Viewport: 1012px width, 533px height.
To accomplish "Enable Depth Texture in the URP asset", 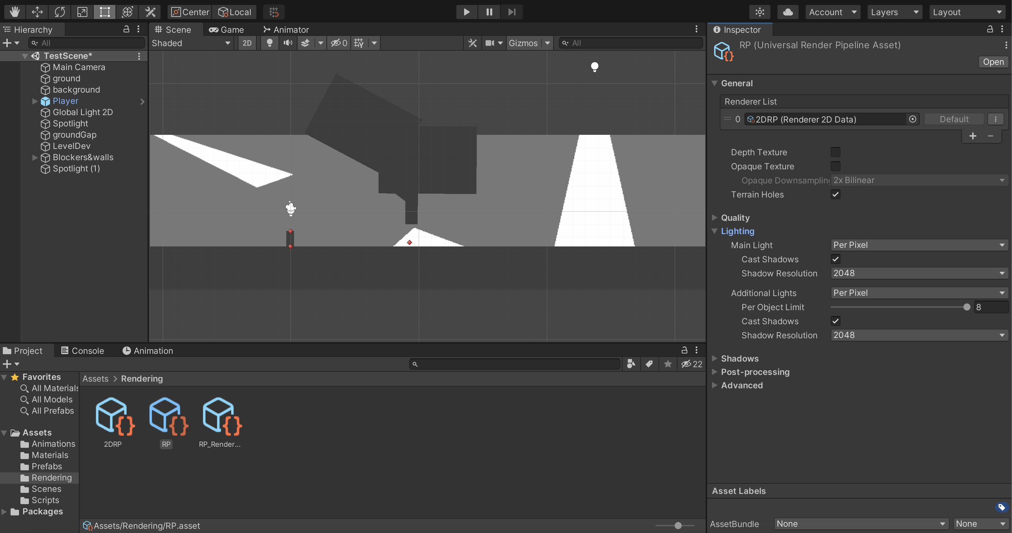I will click(836, 152).
